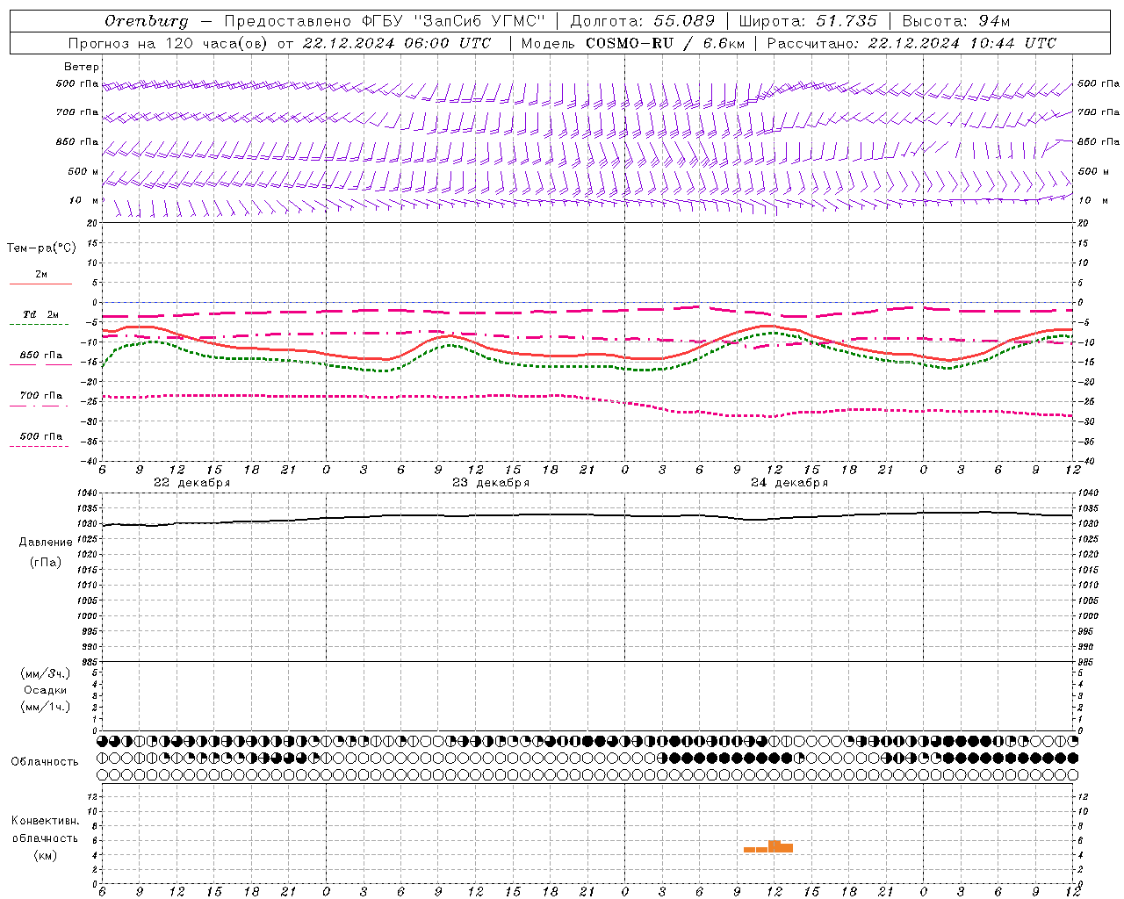Select the Модель COSMO-RU / 6.6км label
The width and height of the screenshot is (1124, 899).
tap(632, 43)
